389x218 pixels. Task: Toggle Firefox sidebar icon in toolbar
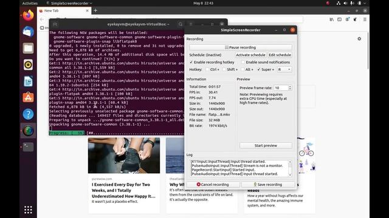(x=339, y=19)
